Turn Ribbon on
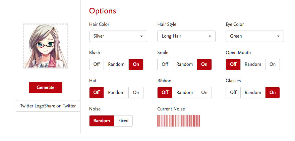This screenshot has width=295, height=141. [x=204, y=93]
